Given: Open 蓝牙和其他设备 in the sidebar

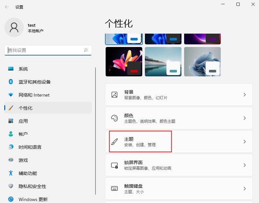Looking at the screenshot, I should coord(48,82).
